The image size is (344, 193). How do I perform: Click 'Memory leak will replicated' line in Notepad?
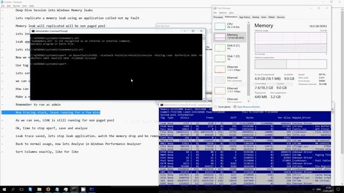pos(60,26)
